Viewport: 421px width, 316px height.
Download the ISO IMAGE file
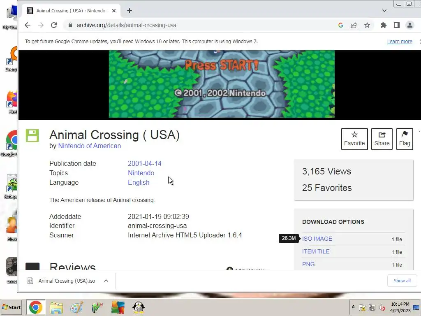pos(317,239)
